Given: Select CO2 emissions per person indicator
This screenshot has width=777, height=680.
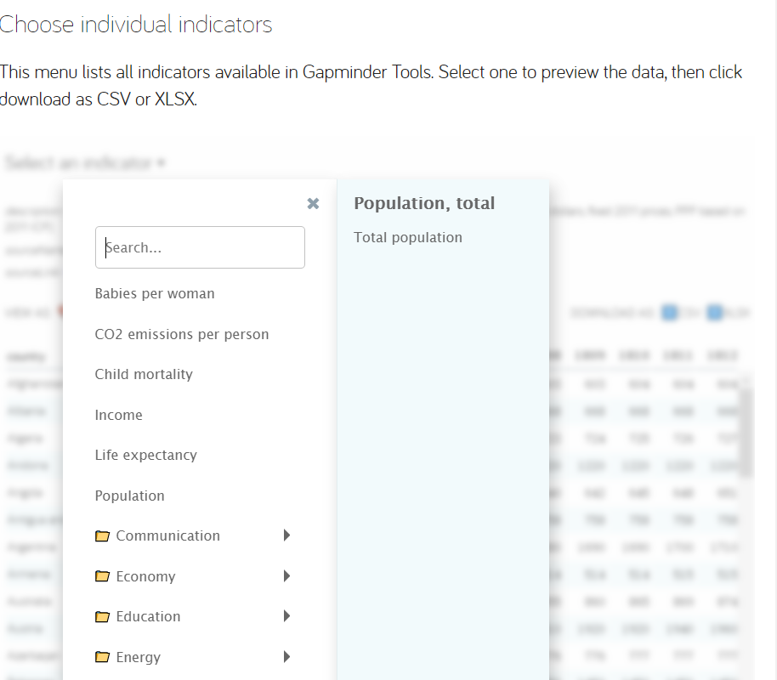Looking at the screenshot, I should pyautogui.click(x=182, y=334).
